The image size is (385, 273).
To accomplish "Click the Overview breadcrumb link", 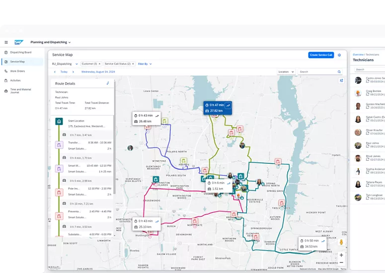I will [x=358, y=54].
